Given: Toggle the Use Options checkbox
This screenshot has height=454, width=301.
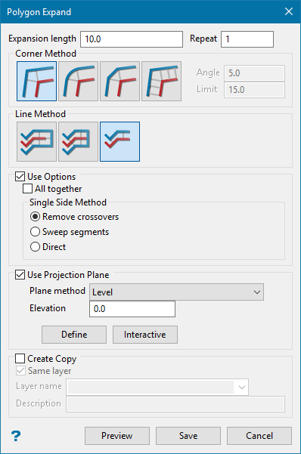Looking at the screenshot, I should [x=20, y=177].
